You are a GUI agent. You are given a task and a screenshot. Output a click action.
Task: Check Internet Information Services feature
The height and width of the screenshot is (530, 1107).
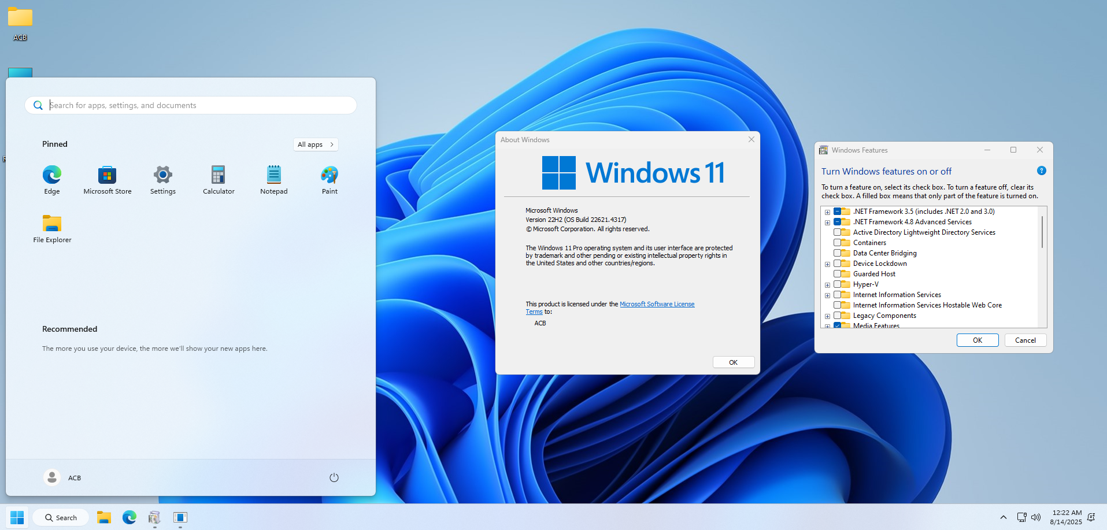click(837, 295)
